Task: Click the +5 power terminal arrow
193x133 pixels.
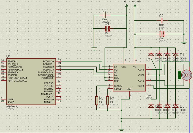Action: (127, 6)
